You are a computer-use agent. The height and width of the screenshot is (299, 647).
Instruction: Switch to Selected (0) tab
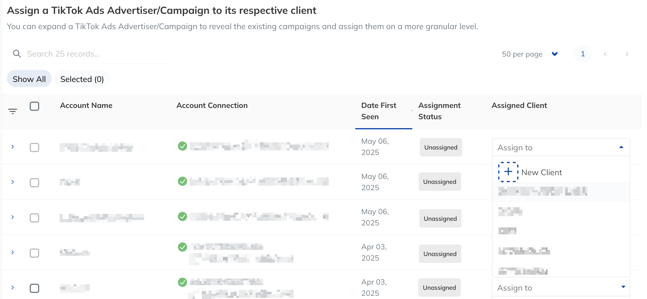[82, 79]
